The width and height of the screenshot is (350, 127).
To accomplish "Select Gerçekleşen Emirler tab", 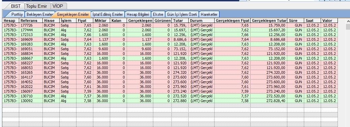I will click(x=73, y=14).
